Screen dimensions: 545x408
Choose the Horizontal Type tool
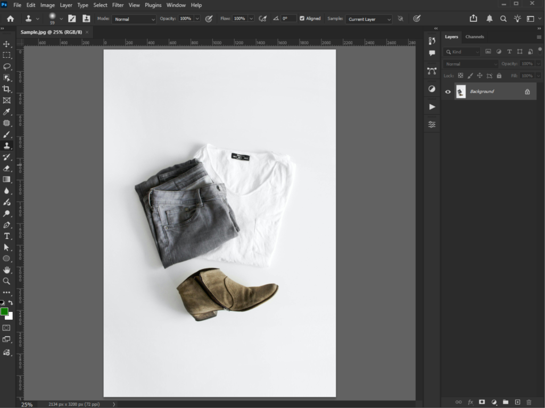click(x=7, y=236)
